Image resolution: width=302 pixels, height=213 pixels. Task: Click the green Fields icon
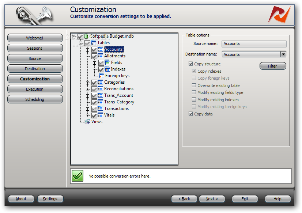(107, 62)
